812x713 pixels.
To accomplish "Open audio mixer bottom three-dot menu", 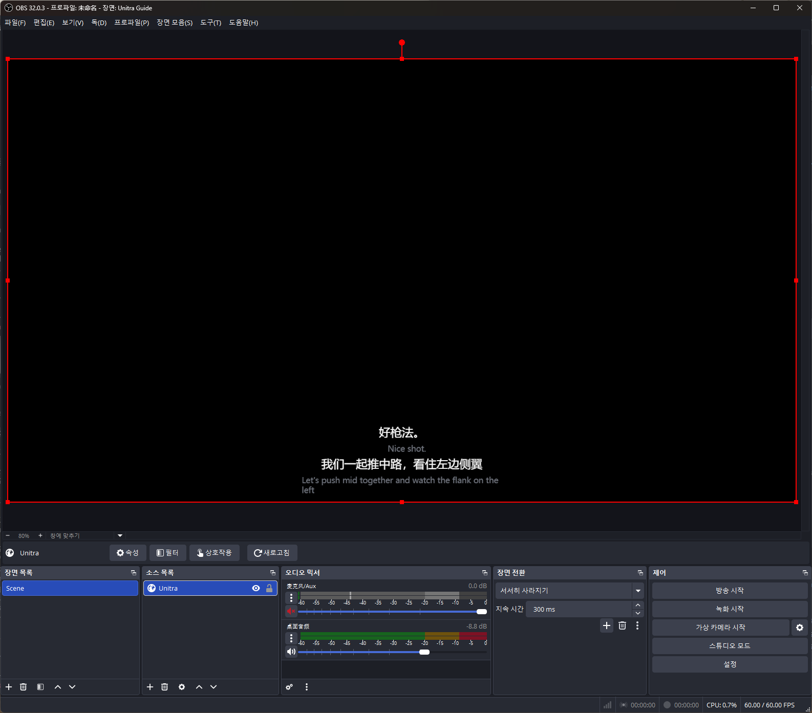I will pos(307,687).
